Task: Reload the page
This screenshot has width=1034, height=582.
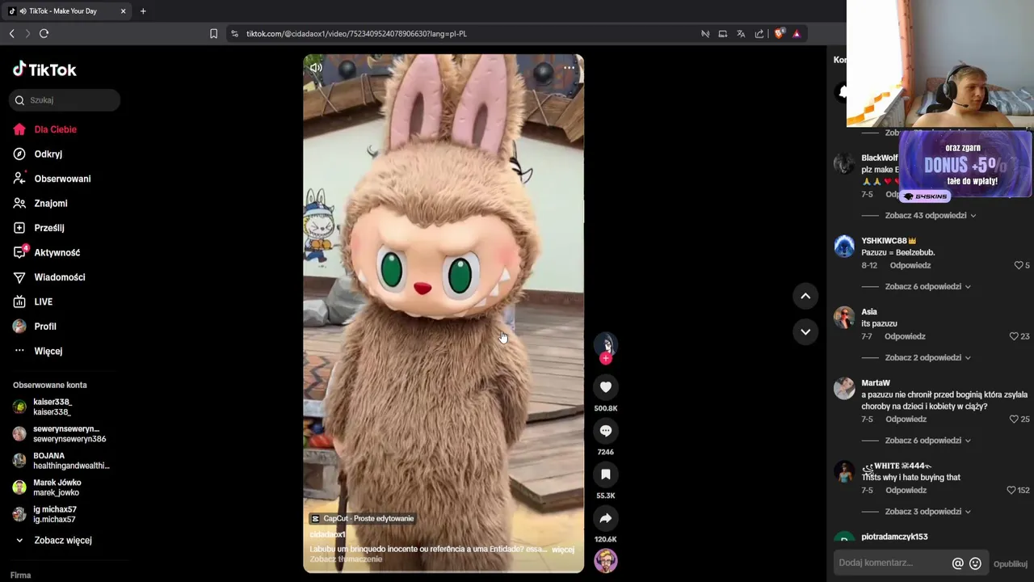Action: 44,33
